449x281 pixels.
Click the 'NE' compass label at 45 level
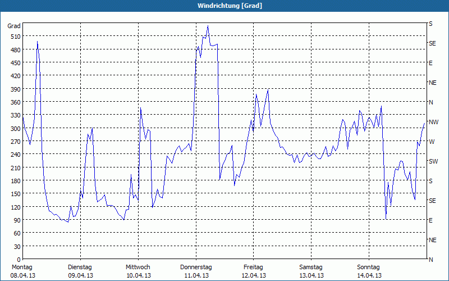[433, 240]
